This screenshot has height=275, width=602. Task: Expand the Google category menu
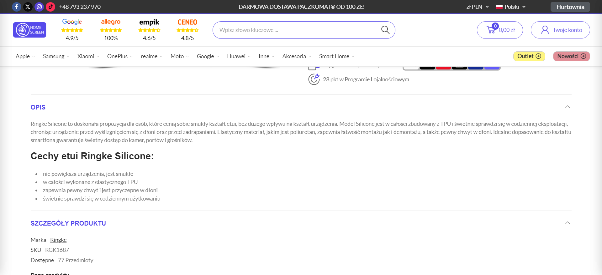[x=208, y=56]
